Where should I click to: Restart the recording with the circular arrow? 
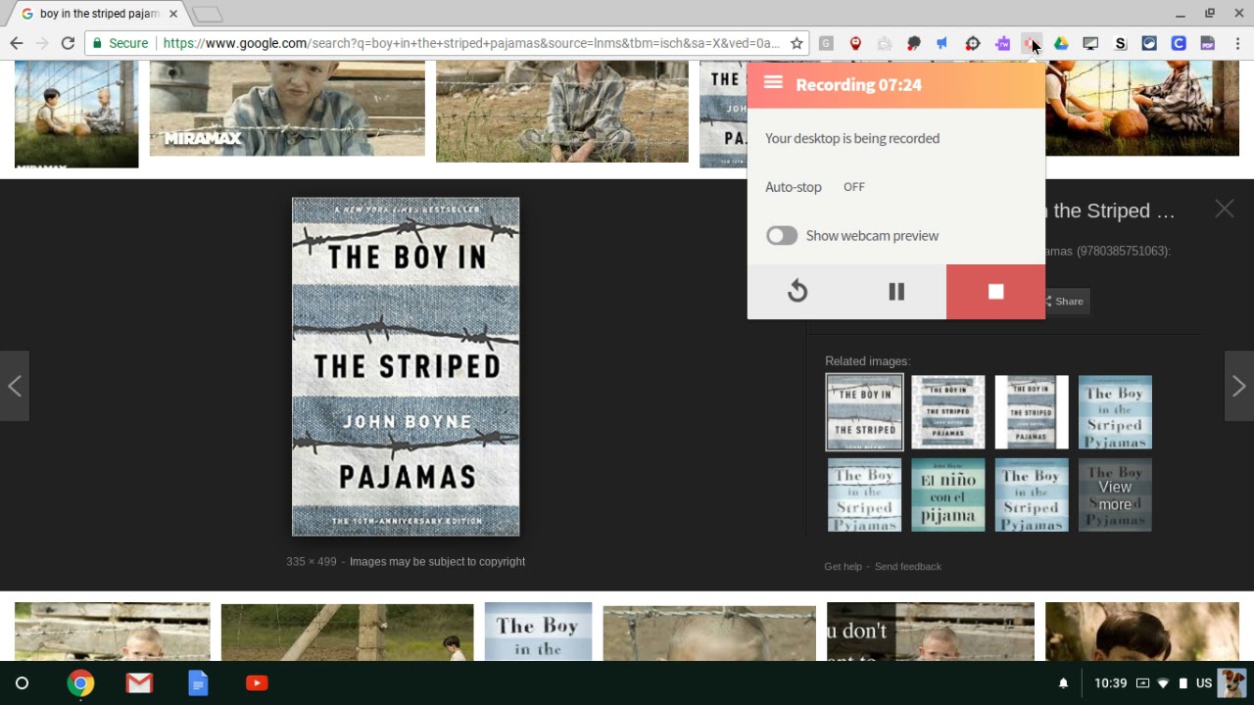[797, 292]
